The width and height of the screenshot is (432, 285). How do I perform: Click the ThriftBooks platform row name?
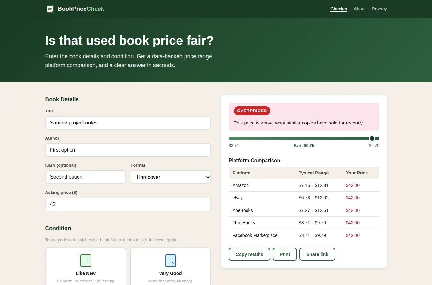(x=244, y=223)
